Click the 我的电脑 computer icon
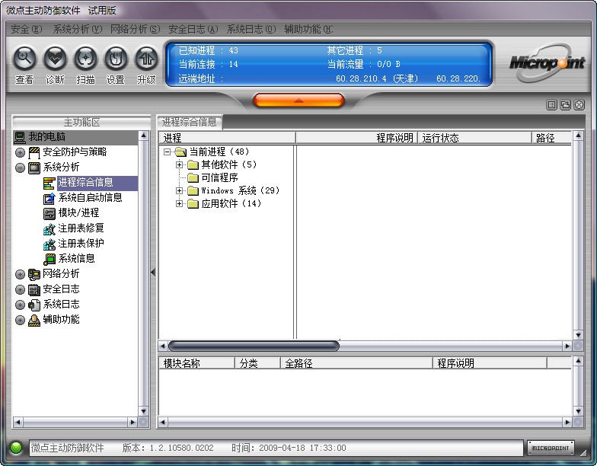This screenshot has width=597, height=466. point(20,137)
